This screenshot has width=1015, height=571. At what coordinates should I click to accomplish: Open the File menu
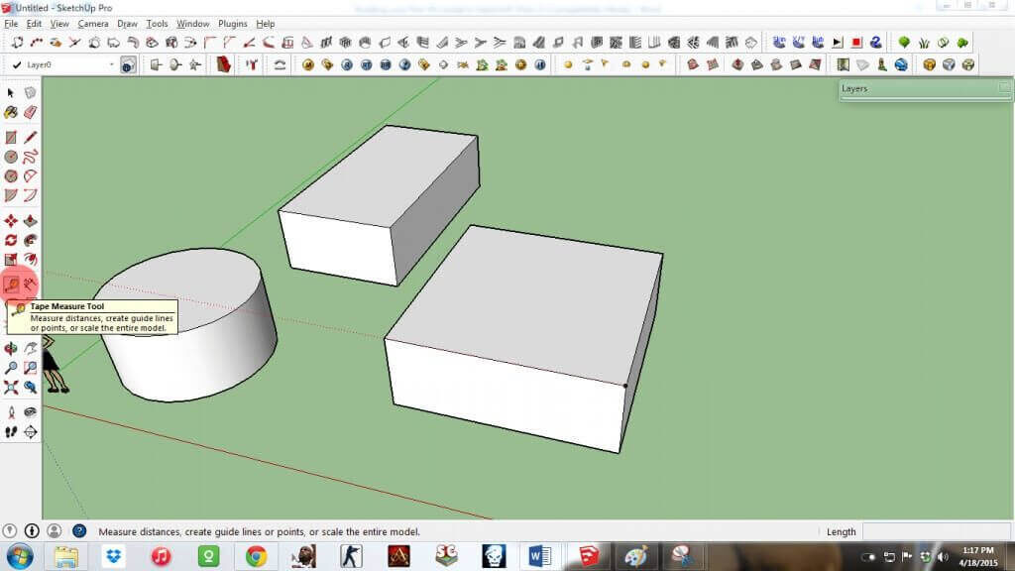pyautogui.click(x=11, y=24)
